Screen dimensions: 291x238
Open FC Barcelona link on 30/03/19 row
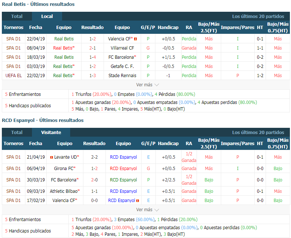64,180
